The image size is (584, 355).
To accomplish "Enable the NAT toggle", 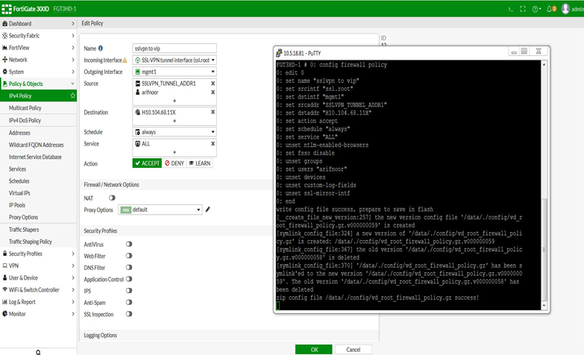I will pos(113,198).
